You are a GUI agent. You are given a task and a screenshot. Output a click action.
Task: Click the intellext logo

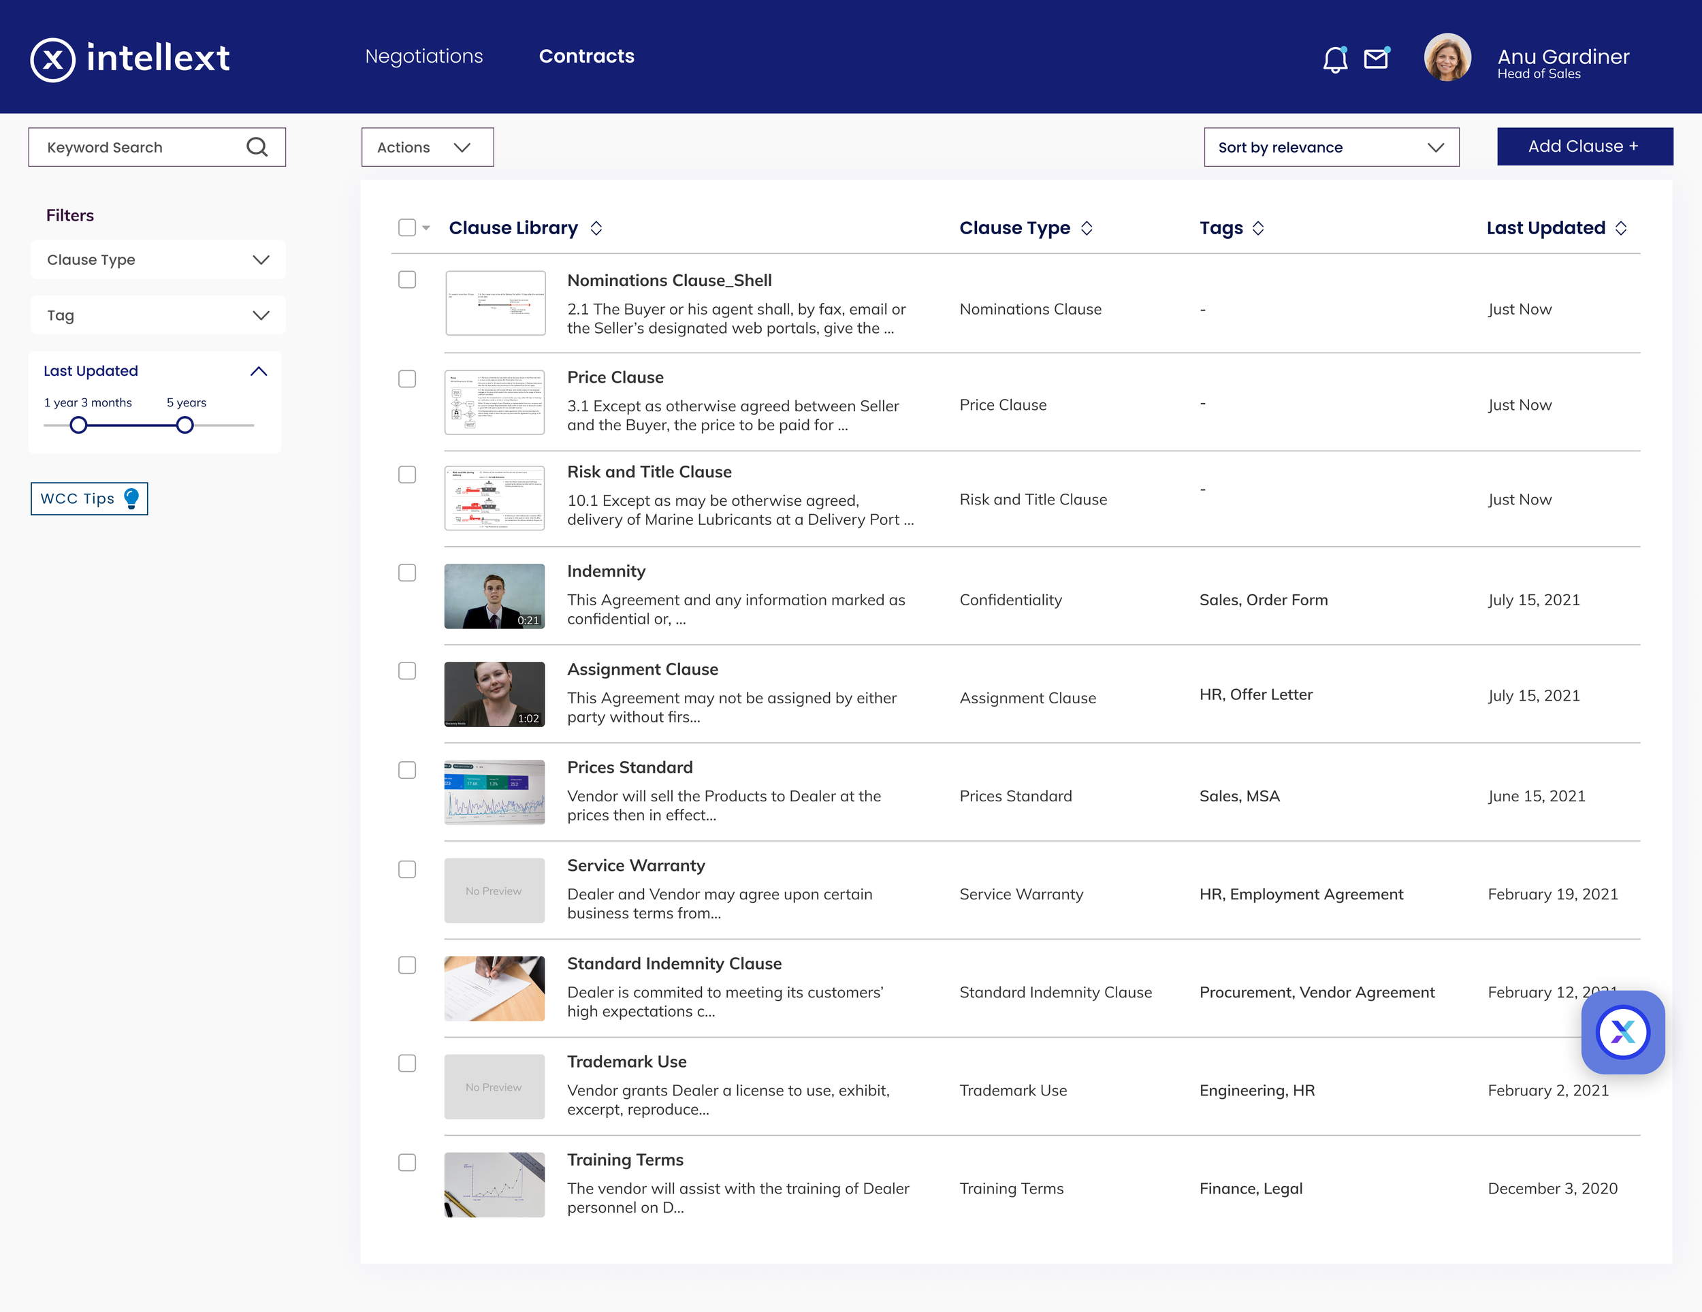coord(129,59)
